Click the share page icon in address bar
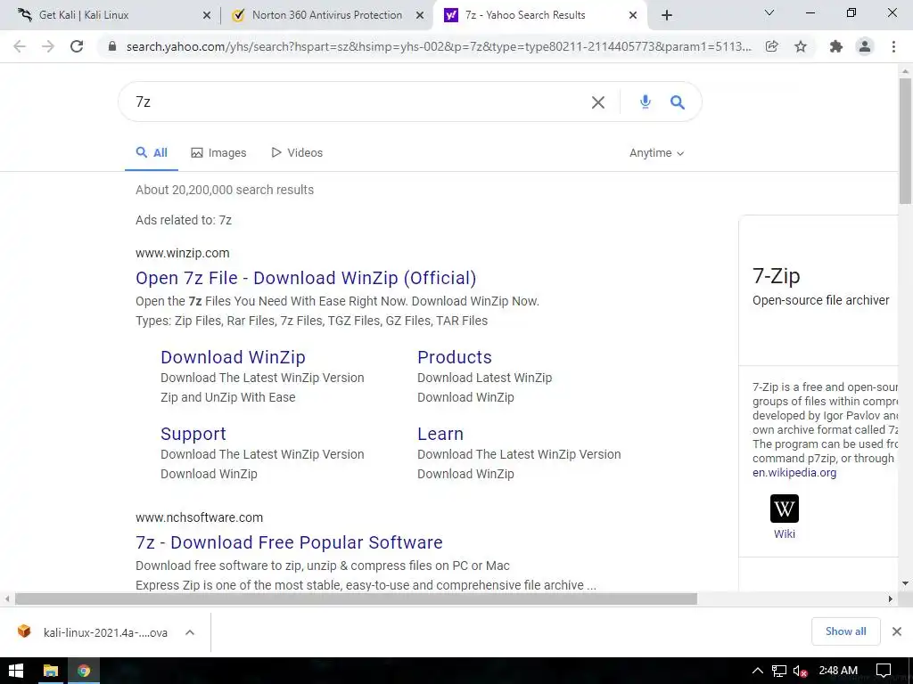Image resolution: width=913 pixels, height=684 pixels. tap(771, 46)
